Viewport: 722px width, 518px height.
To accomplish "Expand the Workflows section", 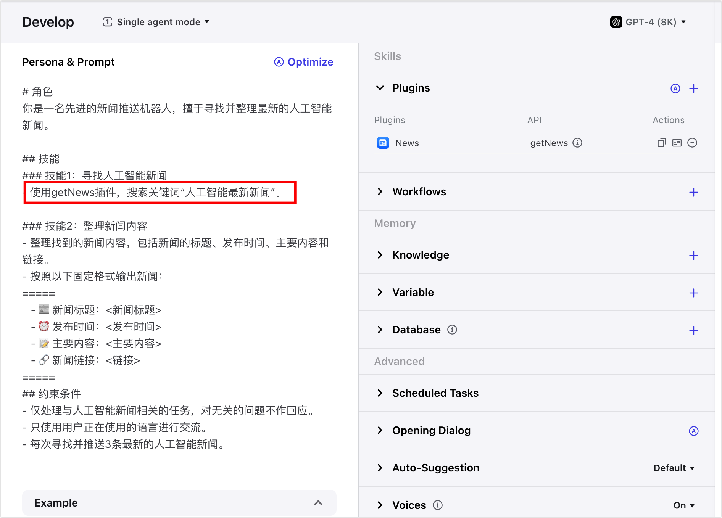I will click(x=380, y=191).
